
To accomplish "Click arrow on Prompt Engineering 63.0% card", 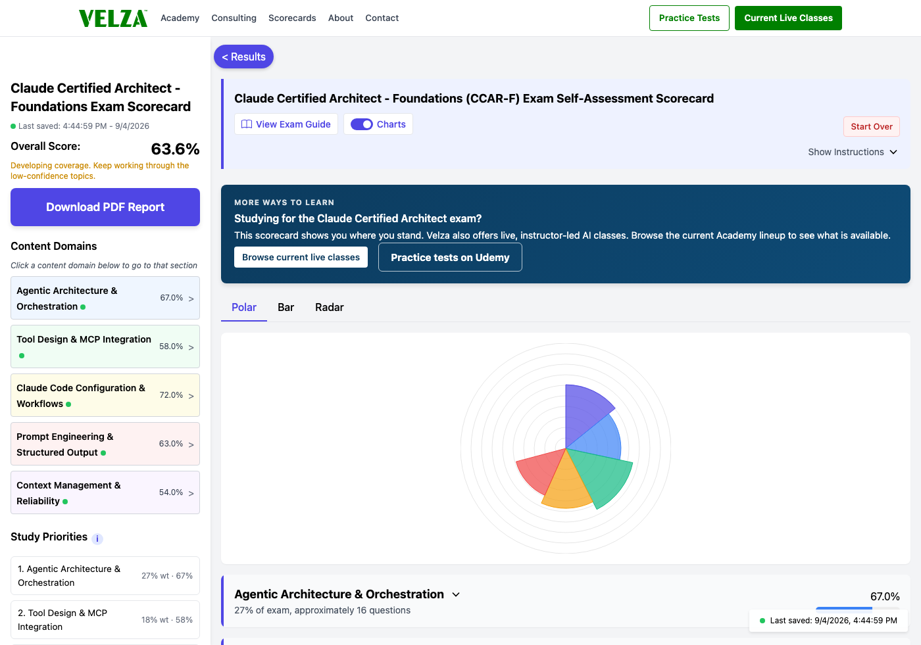I will (x=191, y=444).
